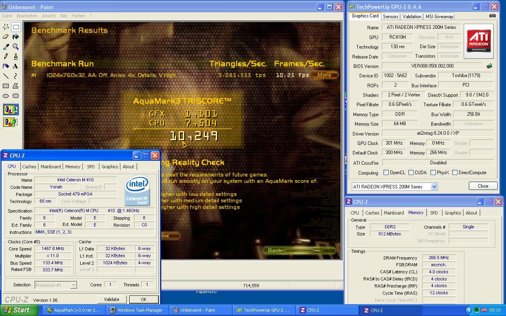Click the CAS# Latency 4.0 clocks field
Viewport: 506px width, 316px height.
coord(438,272)
